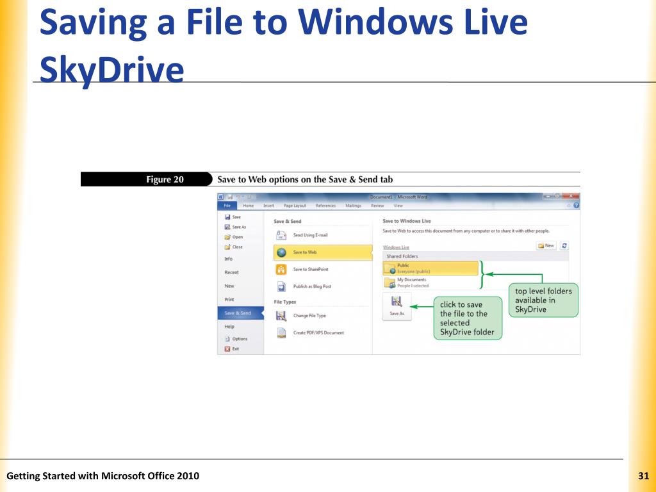The image size is (656, 492).
Task: Select the Save & Send section
Action: tap(241, 313)
